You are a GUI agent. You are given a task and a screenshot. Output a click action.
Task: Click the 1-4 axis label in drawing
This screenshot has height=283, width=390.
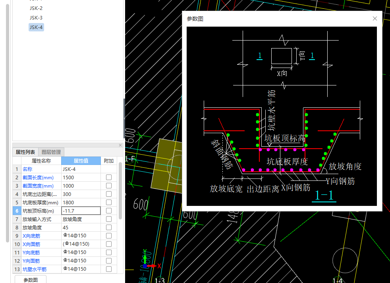coord(338,280)
